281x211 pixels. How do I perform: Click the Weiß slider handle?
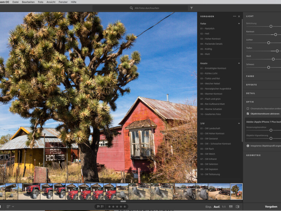coord(273,59)
